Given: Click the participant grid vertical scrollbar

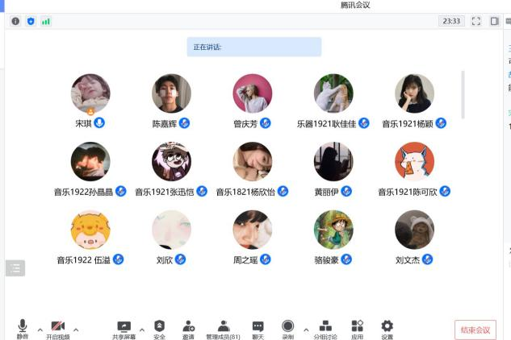Looking at the screenshot, I should click(x=463, y=95).
